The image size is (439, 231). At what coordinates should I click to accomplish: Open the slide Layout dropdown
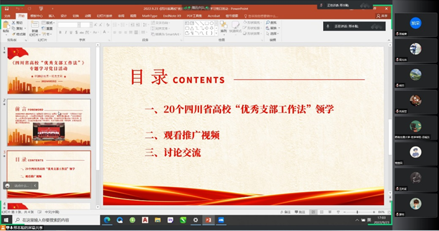tap(48, 23)
